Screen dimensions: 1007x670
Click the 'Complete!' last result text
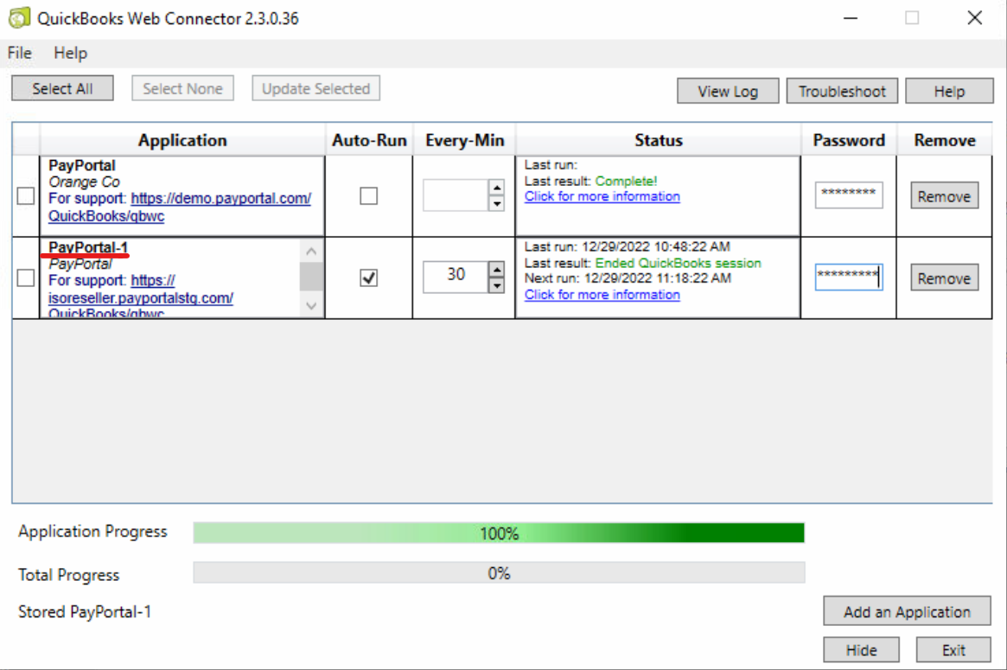pyautogui.click(x=626, y=182)
